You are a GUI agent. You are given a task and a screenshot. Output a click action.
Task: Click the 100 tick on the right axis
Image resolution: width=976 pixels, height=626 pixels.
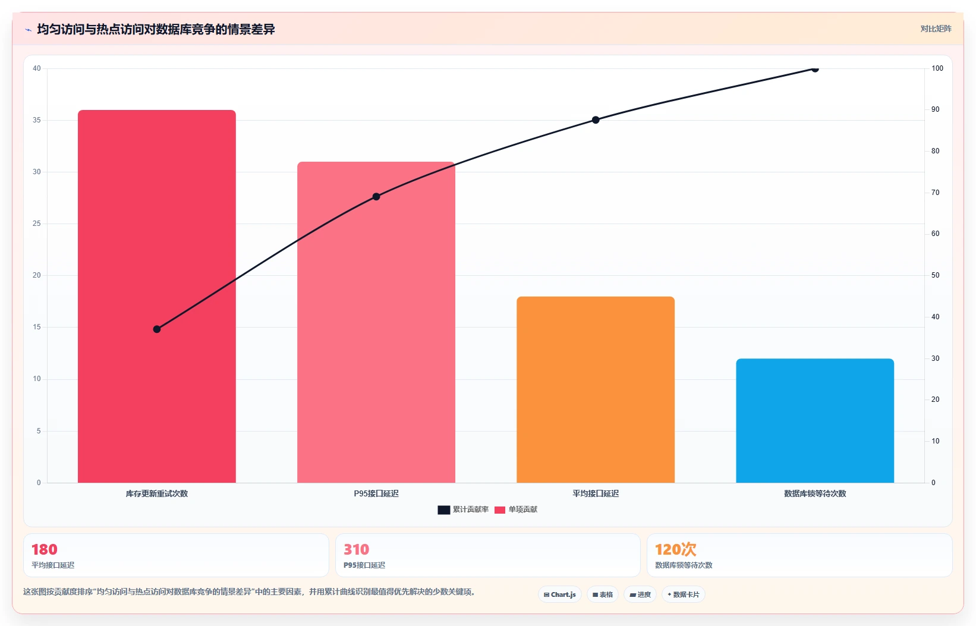click(x=937, y=68)
